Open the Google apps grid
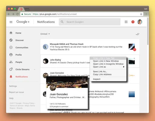 point(126,22)
